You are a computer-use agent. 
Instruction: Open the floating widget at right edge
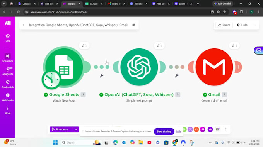(258, 50)
